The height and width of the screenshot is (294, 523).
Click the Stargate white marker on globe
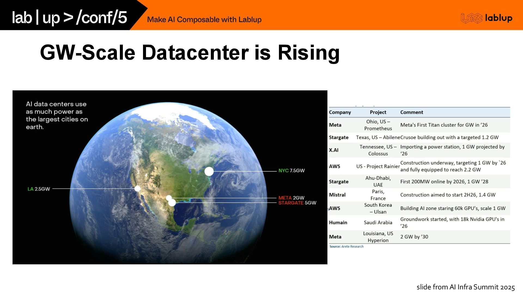172,203
